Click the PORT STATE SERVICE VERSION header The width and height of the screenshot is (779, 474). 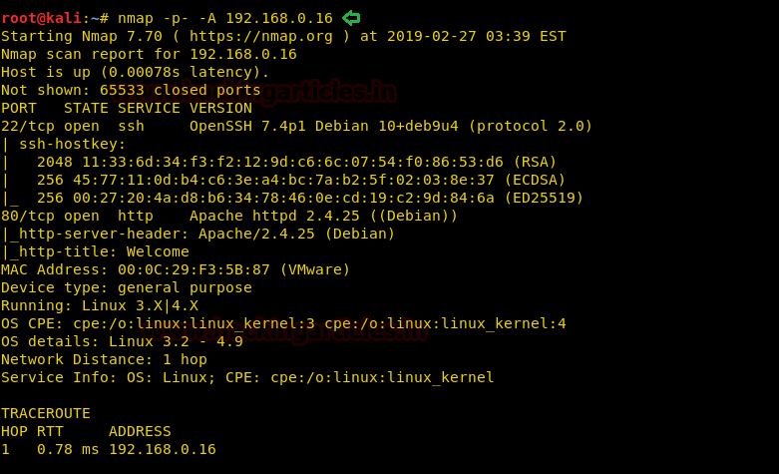pos(127,108)
